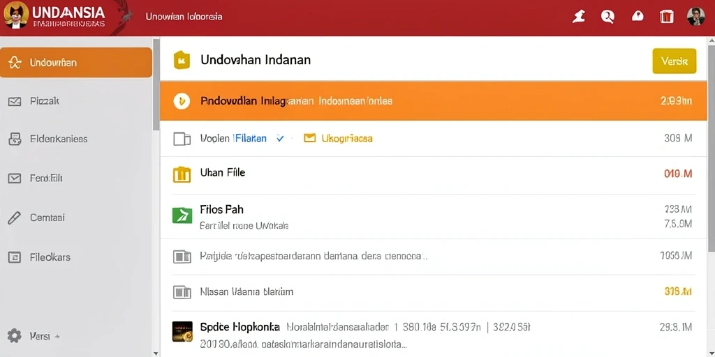715x357 pixels.
Task: Click the Nlasan Idania row icon
Action: 182,292
